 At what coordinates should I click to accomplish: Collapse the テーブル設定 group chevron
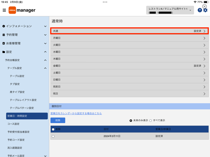coord(45,68)
